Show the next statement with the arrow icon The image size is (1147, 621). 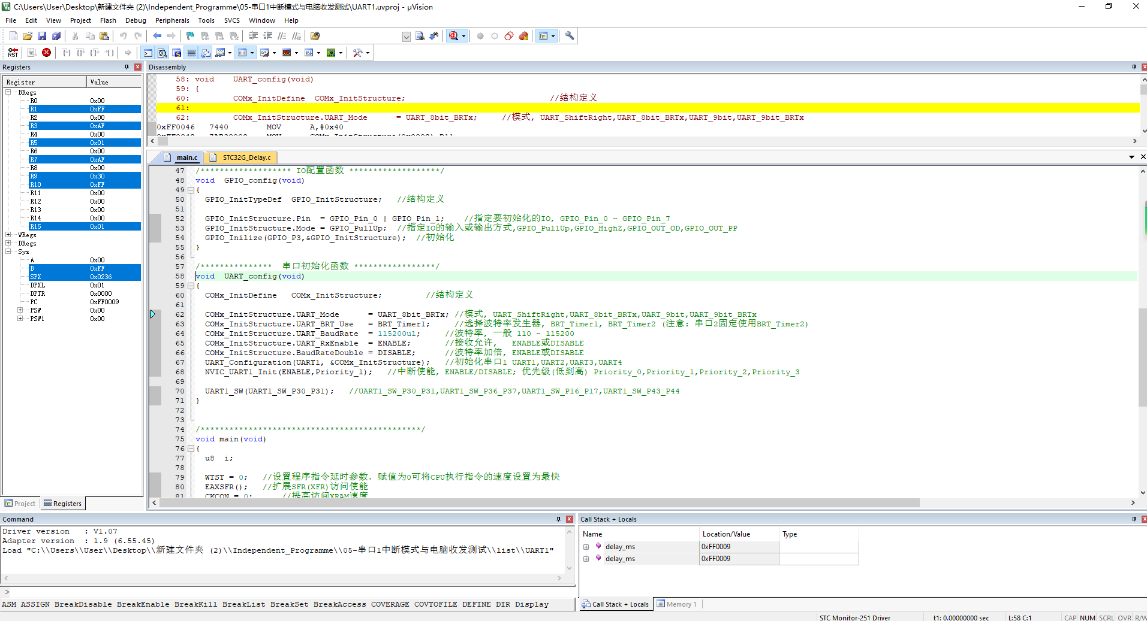(128, 53)
